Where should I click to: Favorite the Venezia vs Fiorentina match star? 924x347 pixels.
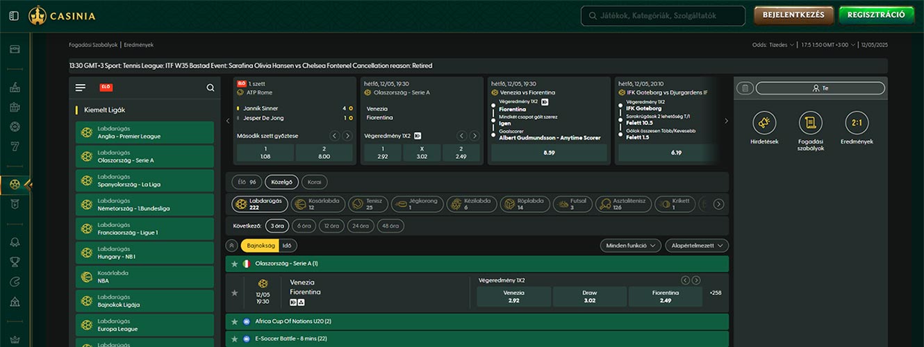(x=234, y=293)
